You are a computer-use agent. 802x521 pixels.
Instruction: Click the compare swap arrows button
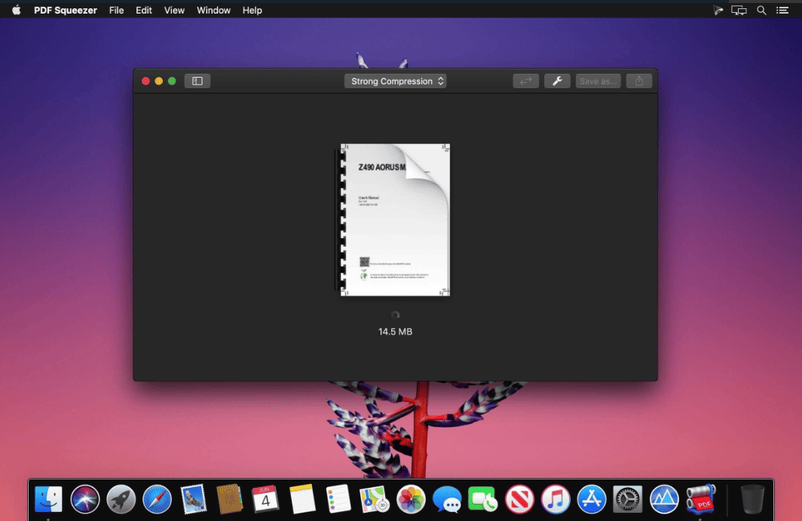(x=526, y=81)
